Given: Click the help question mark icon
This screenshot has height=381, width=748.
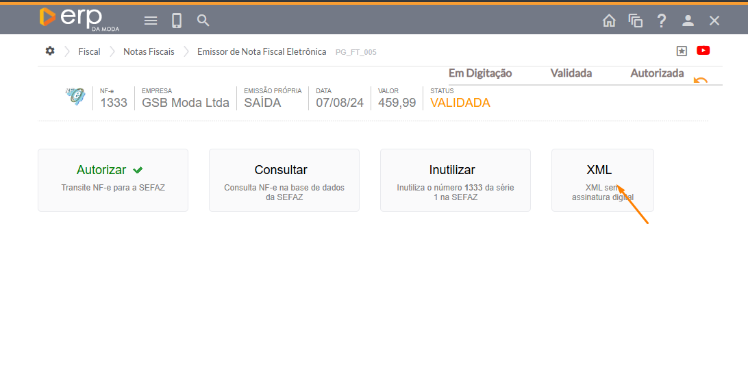Looking at the screenshot, I should point(662,21).
